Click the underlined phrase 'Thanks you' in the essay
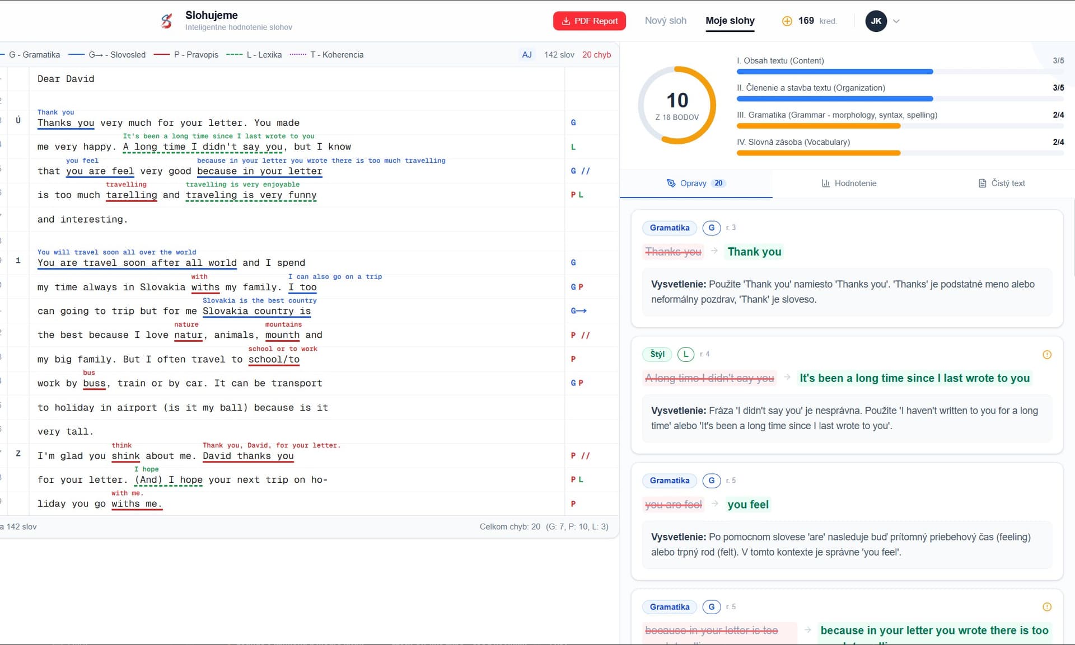1075x645 pixels. [x=66, y=123]
